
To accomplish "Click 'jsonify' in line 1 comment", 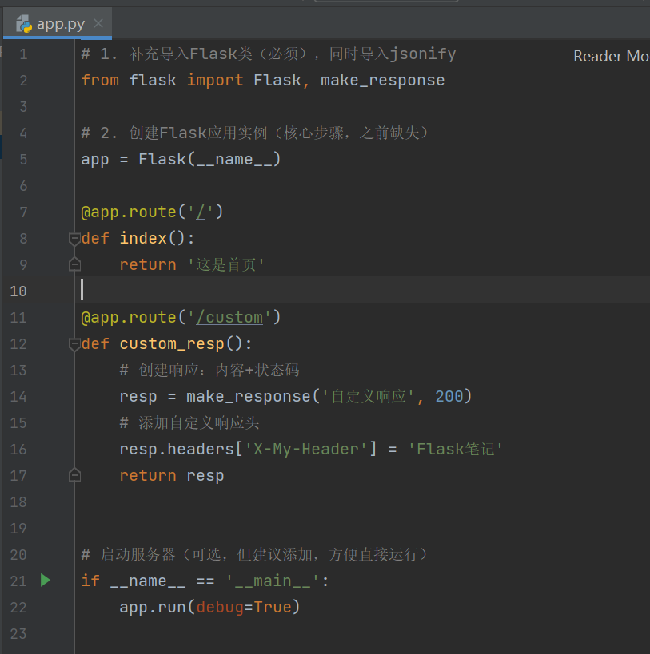I will pyautogui.click(x=423, y=54).
